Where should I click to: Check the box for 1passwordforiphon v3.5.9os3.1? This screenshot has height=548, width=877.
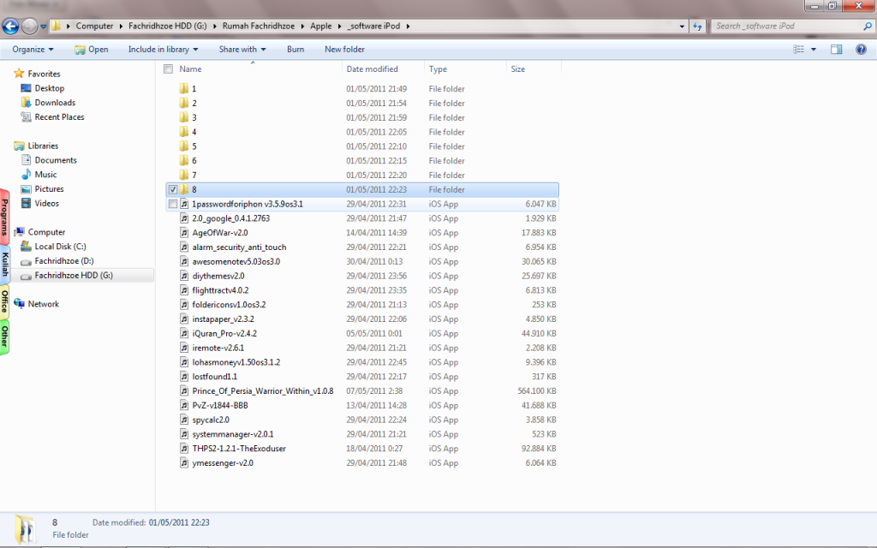173,204
